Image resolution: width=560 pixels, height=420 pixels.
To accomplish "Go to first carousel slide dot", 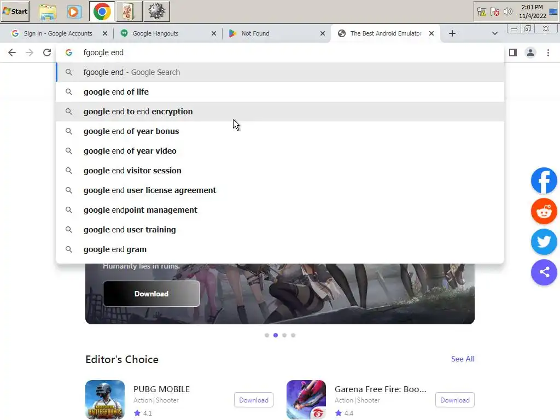I will click(x=267, y=335).
